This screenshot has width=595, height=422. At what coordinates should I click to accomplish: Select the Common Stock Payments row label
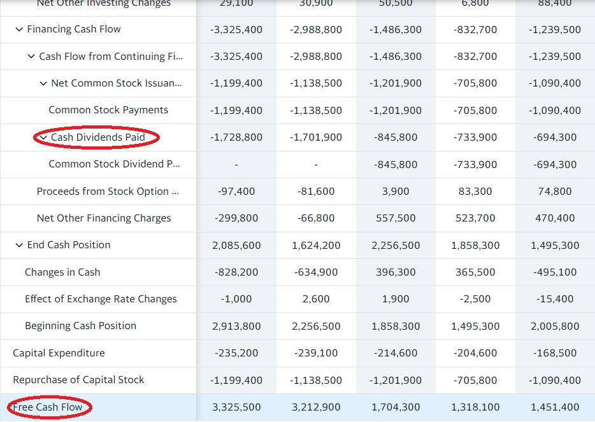click(x=108, y=110)
